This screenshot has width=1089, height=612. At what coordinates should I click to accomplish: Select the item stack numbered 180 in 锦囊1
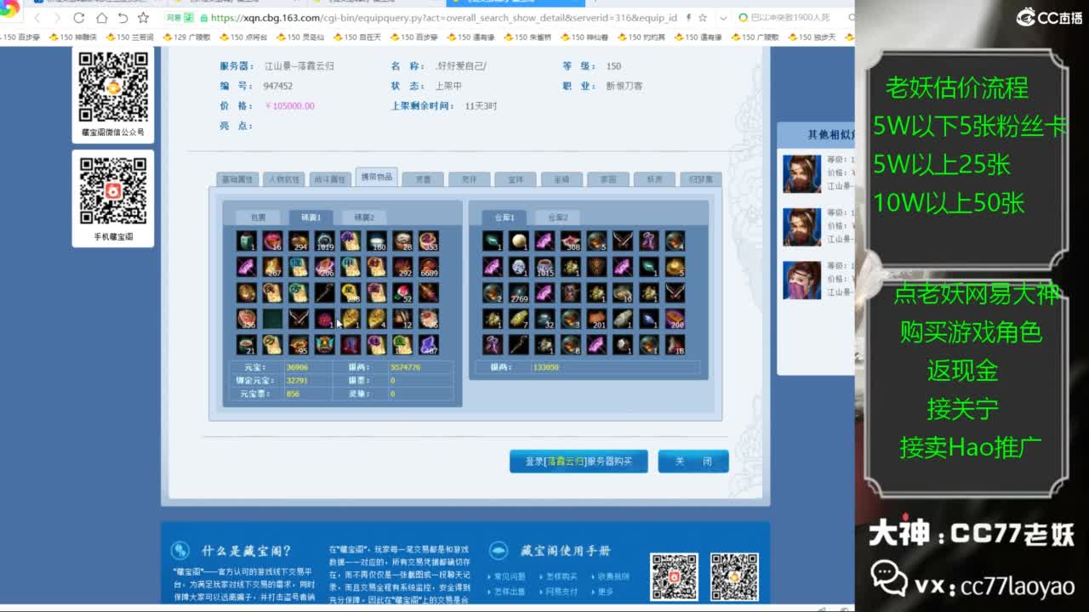click(x=376, y=241)
